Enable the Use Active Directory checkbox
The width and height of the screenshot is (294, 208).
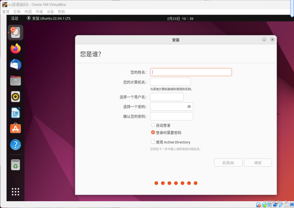[153, 142]
